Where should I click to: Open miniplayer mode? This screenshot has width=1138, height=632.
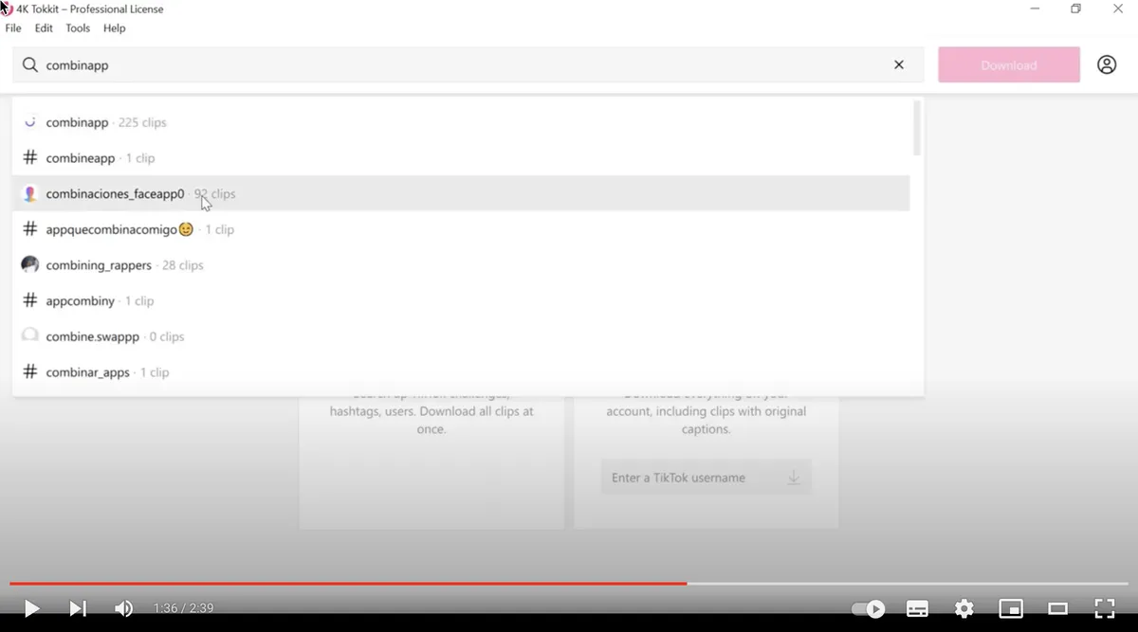[1011, 608]
